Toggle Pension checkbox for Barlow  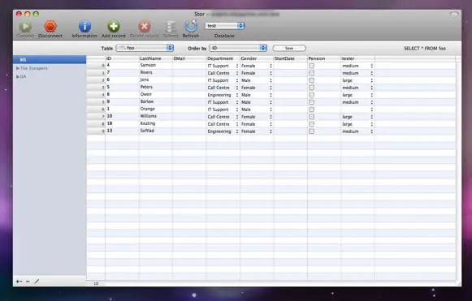point(312,102)
